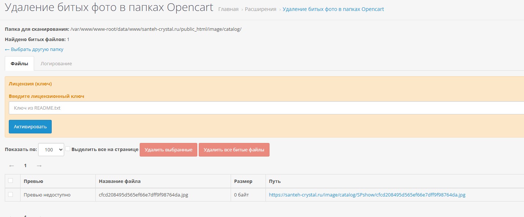Select the "Файлы" tab
The height and width of the screenshot is (217, 524).
coord(19,63)
